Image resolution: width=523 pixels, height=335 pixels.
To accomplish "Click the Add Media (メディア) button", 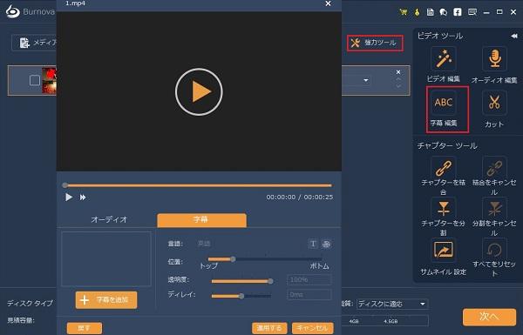I will click(x=35, y=43).
